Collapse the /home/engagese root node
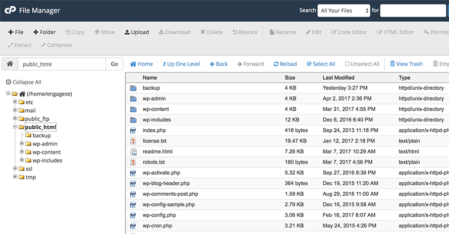This screenshot has height=234, width=449. [8, 93]
